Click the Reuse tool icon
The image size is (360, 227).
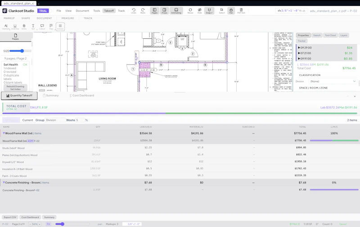pos(190,10)
